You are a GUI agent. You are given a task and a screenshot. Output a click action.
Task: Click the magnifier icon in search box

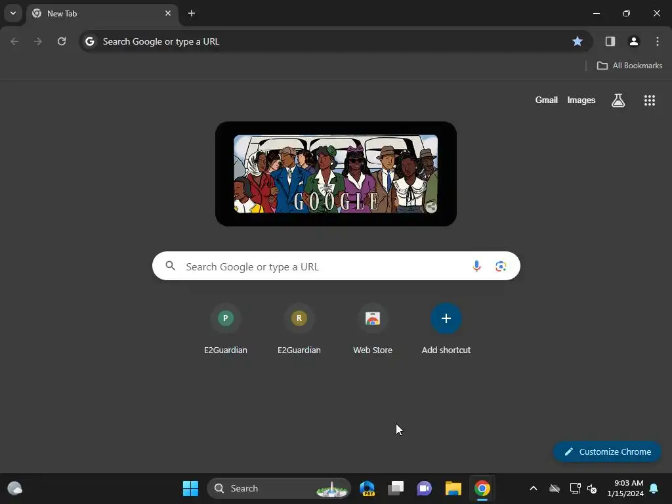coord(171,266)
